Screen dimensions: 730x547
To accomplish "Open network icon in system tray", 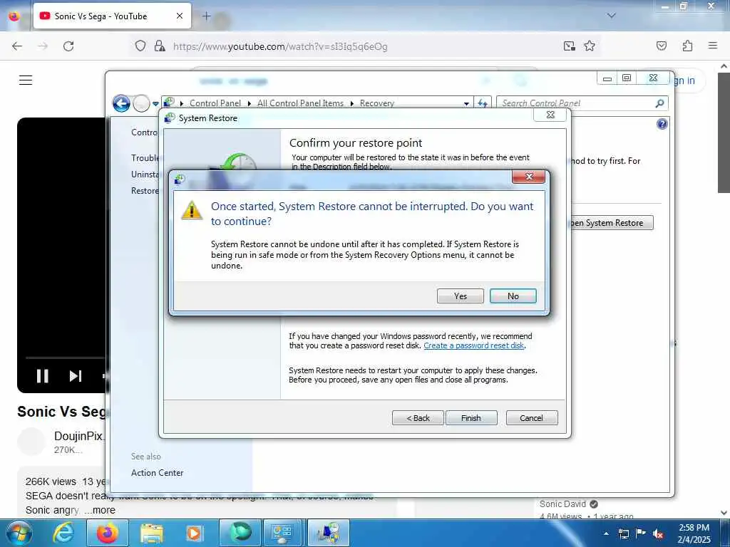I will pyautogui.click(x=623, y=533).
